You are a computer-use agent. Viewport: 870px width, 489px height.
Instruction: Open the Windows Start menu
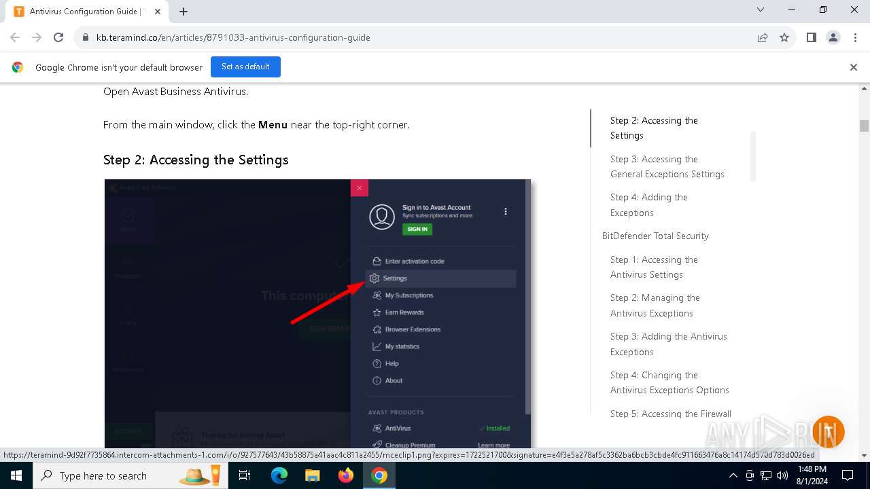[16, 475]
